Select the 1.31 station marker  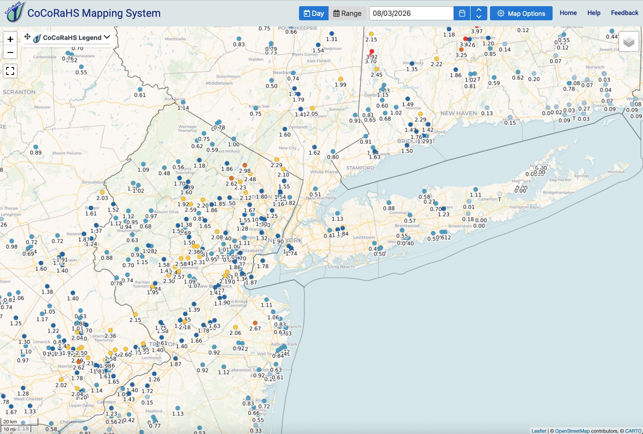point(332,34)
